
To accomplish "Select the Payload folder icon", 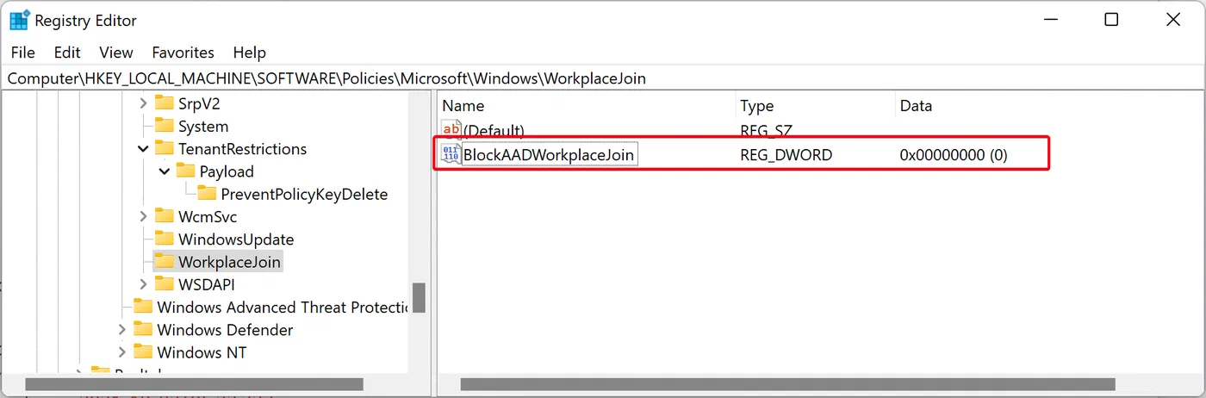I will point(186,171).
